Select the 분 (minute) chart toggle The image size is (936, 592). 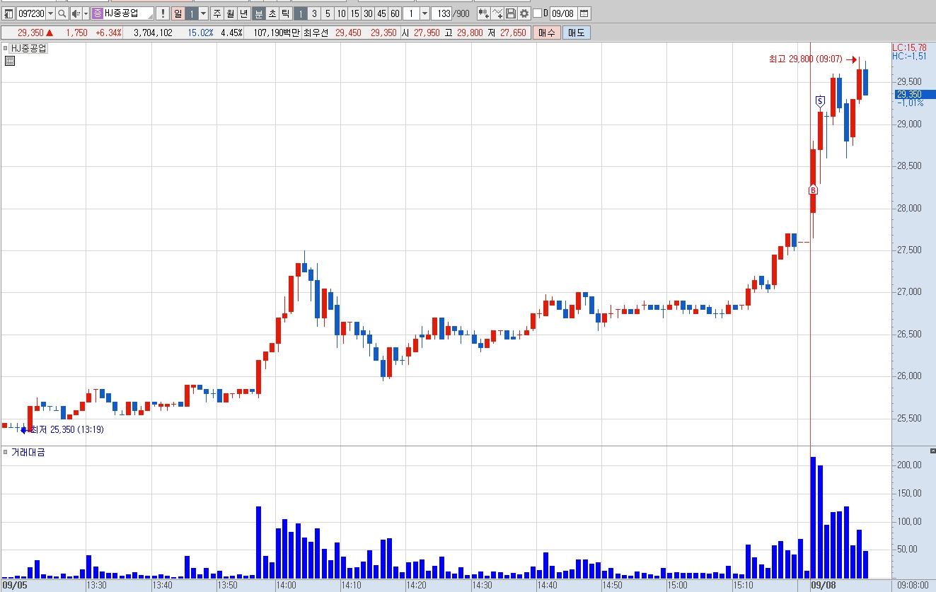point(259,13)
